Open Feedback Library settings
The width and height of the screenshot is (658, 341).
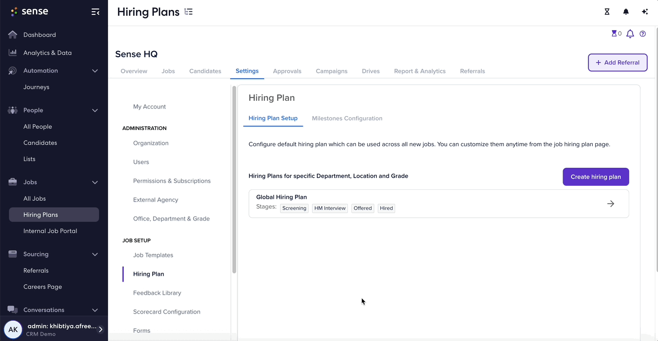(x=157, y=293)
